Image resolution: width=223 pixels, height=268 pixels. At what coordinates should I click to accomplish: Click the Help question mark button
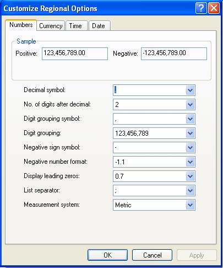pyautogui.click(x=201, y=8)
